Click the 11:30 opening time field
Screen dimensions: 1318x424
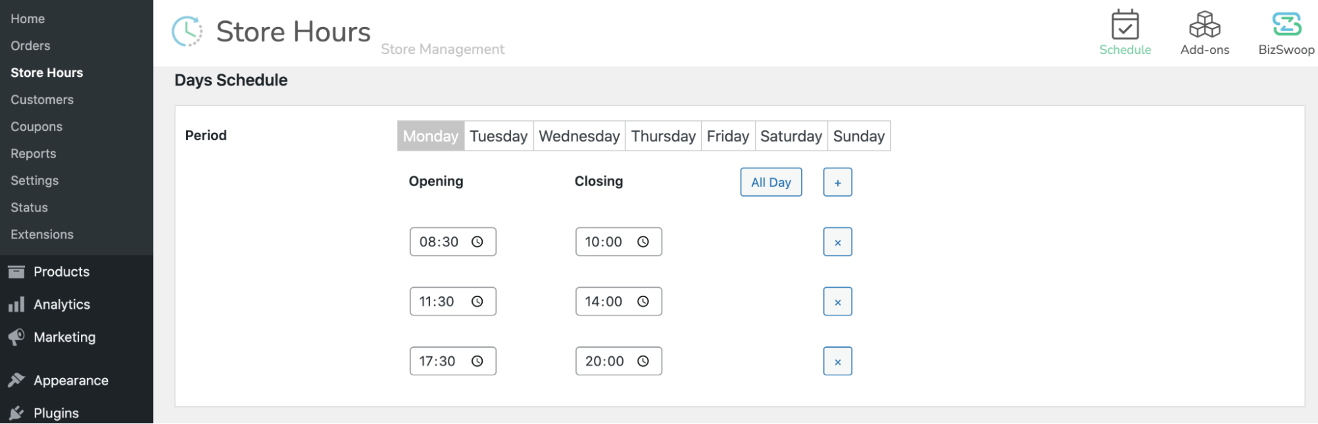[438, 302]
